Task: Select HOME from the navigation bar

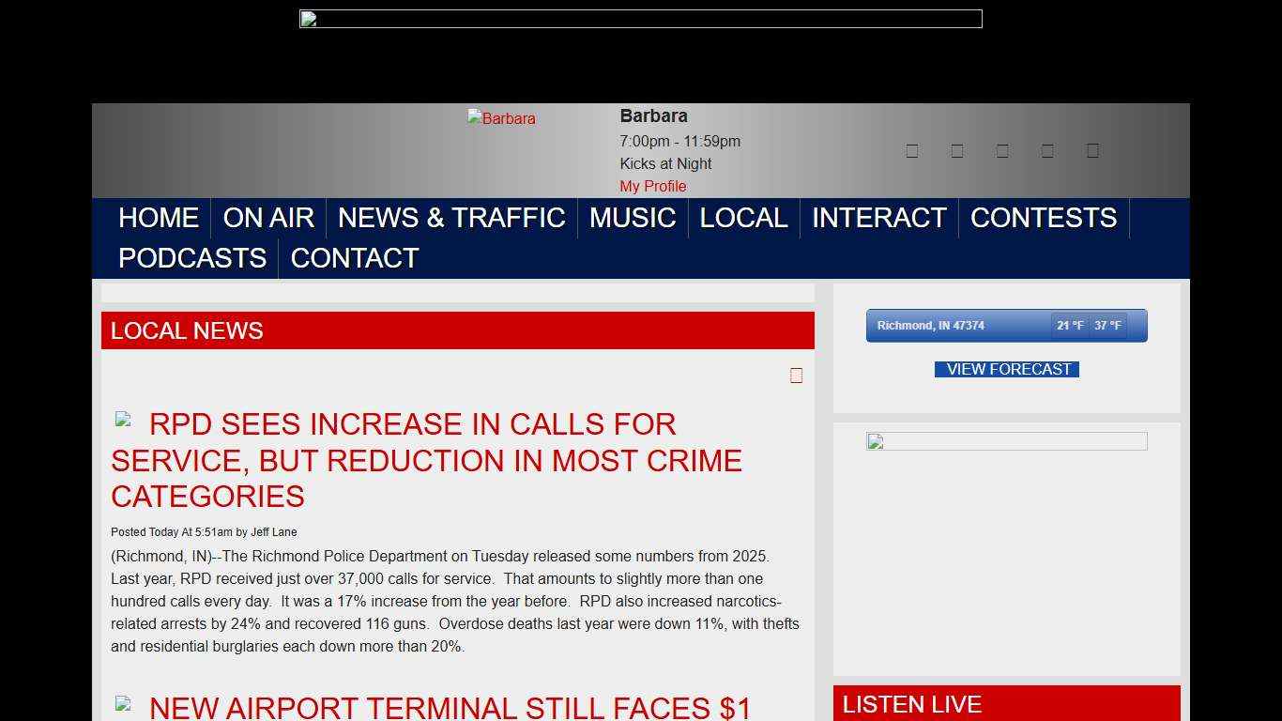Action: click(159, 218)
